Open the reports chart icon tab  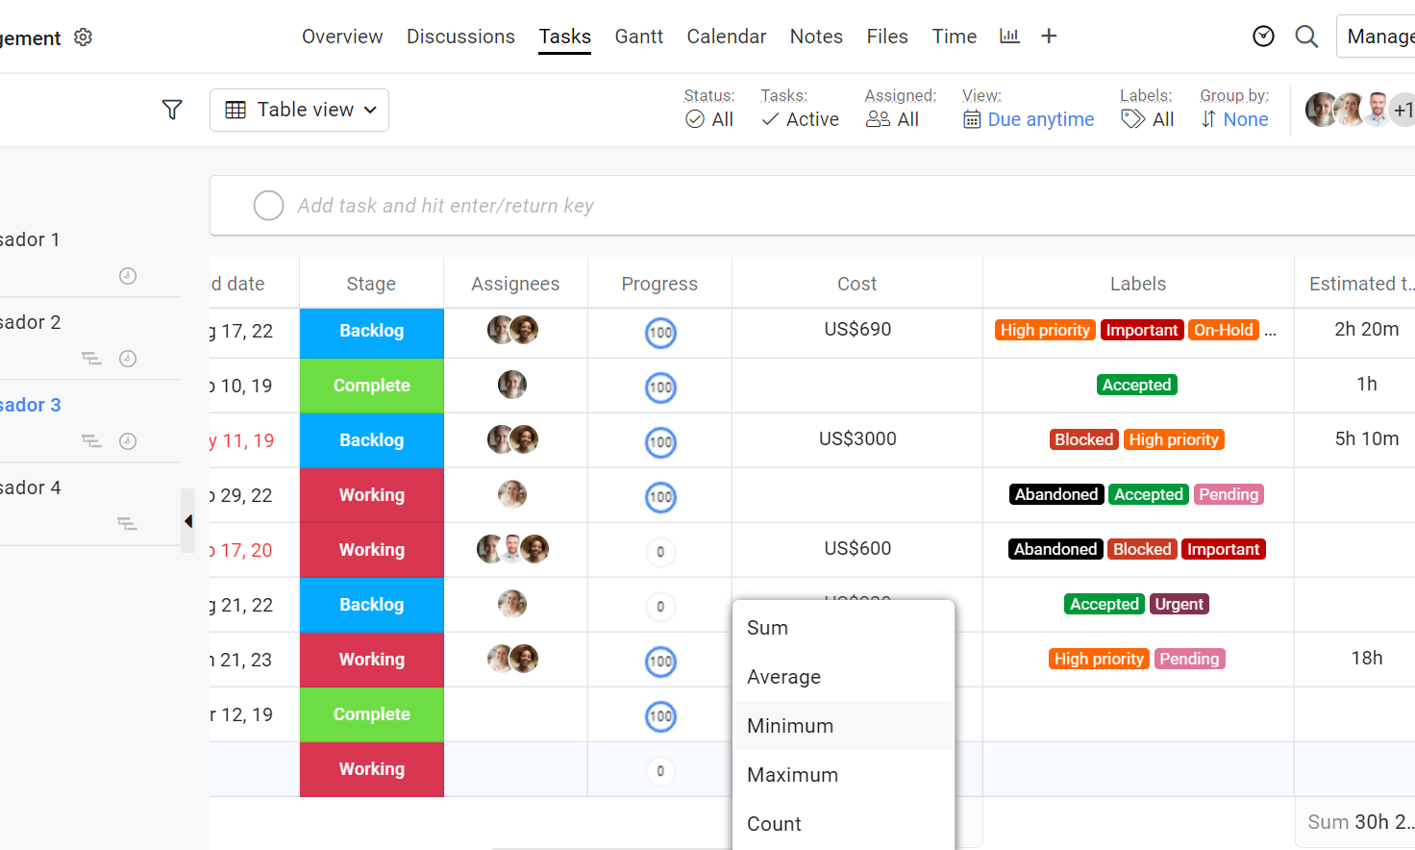pyautogui.click(x=1009, y=37)
